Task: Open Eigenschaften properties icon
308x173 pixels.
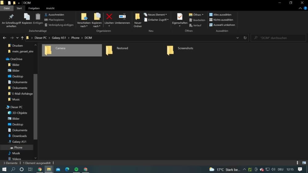Action: (x=180, y=17)
